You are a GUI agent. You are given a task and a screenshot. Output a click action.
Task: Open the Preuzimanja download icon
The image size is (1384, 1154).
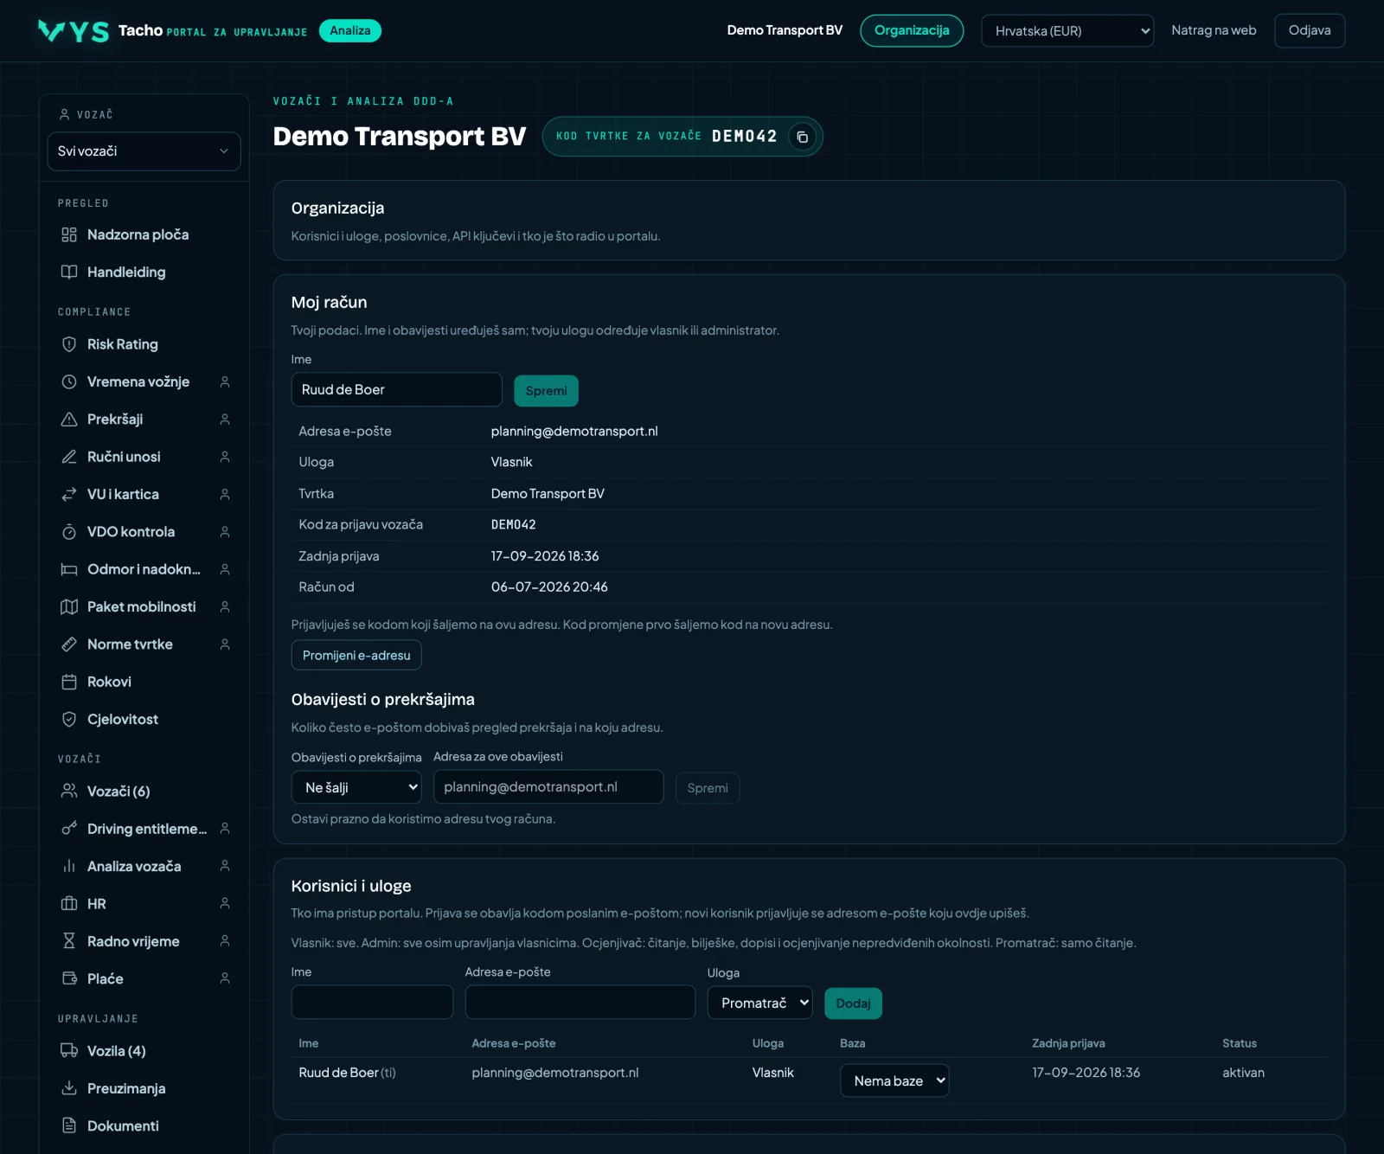pos(69,1088)
